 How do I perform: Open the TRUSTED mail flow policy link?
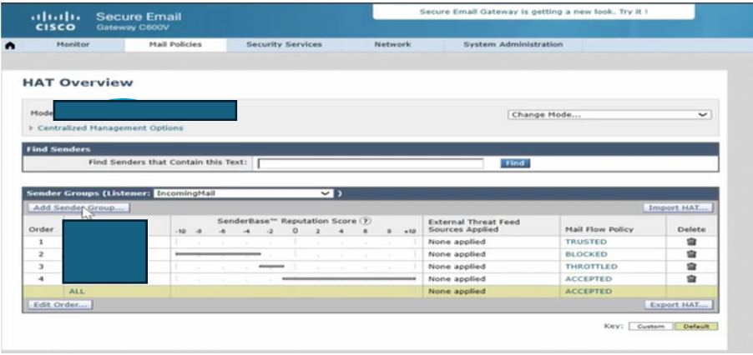point(585,242)
